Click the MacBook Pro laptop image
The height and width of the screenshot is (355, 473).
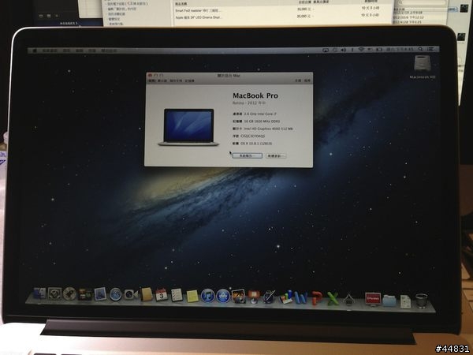point(189,127)
